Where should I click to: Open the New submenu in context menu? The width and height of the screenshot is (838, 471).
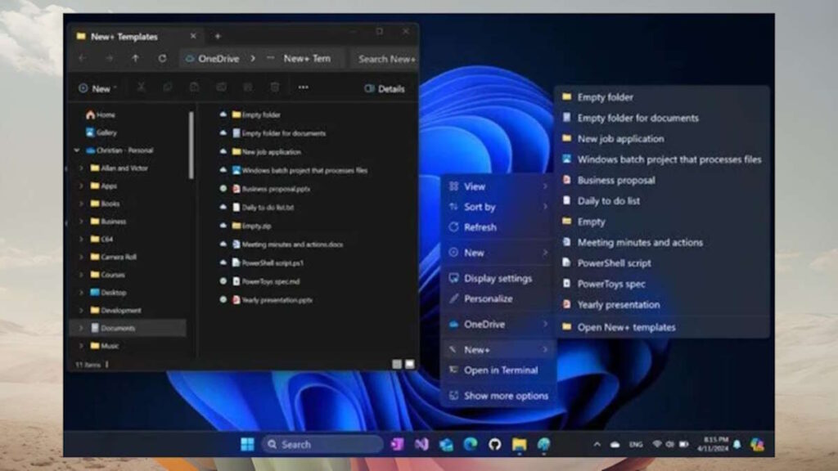click(x=498, y=253)
